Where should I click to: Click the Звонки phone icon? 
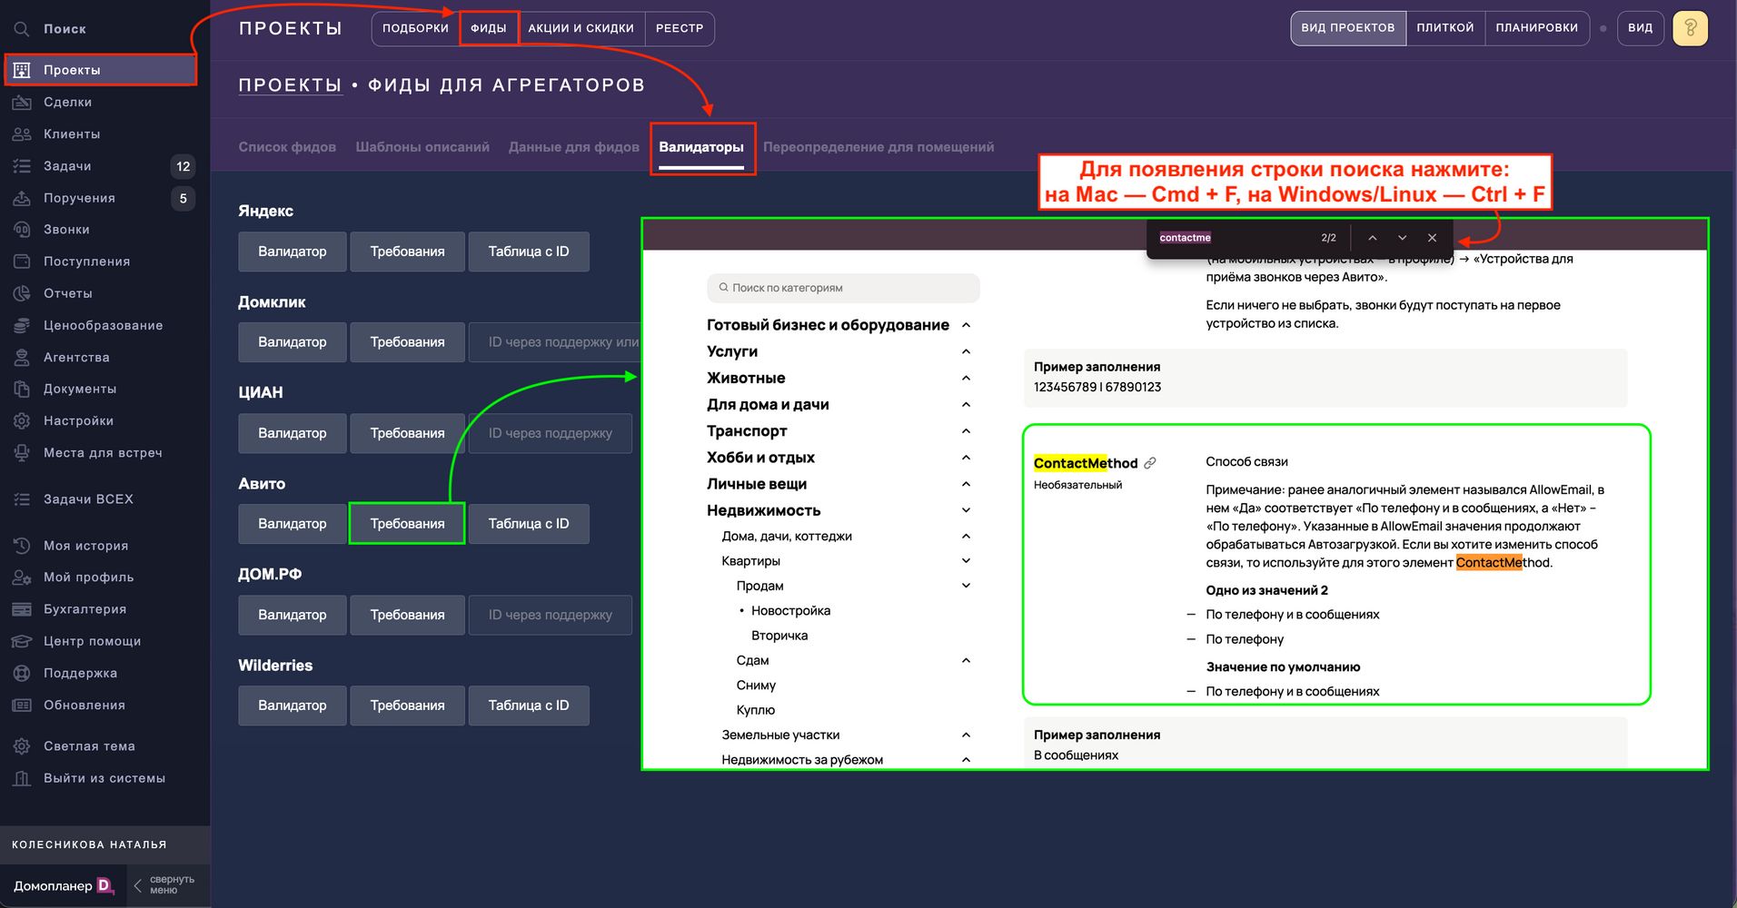tap(22, 230)
